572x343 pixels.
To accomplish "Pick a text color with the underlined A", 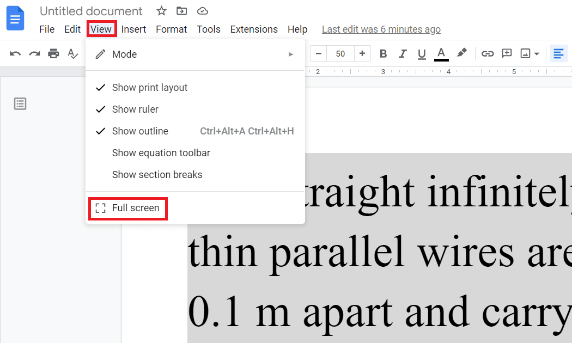I will coord(441,54).
